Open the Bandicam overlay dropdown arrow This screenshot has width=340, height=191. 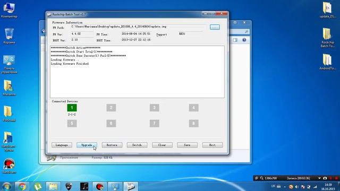pos(319,178)
